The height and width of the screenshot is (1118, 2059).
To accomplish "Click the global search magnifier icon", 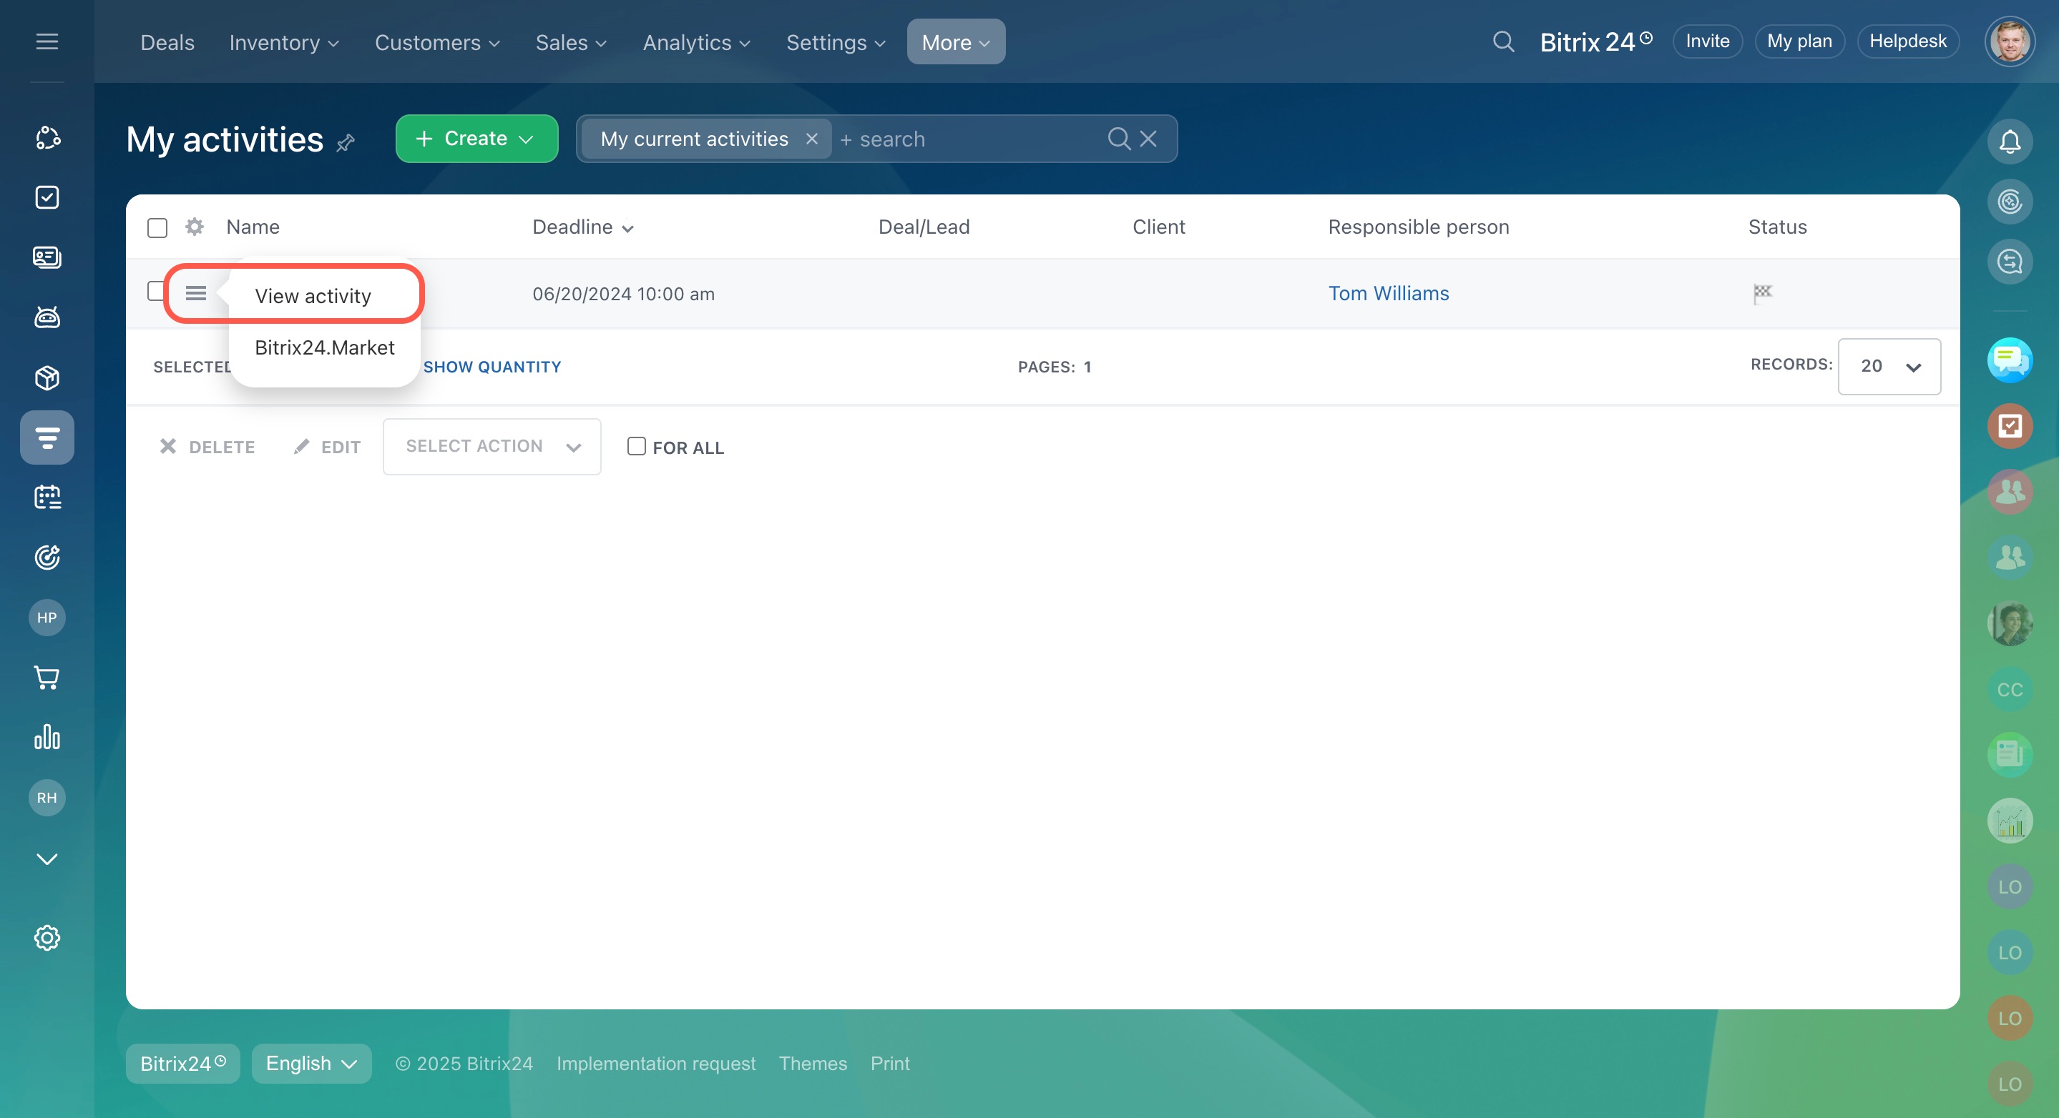I will 1502,41.
